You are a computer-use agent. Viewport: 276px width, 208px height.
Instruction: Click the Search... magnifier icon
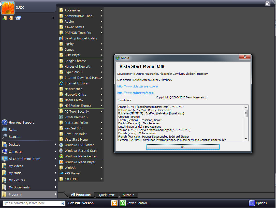[5, 136]
